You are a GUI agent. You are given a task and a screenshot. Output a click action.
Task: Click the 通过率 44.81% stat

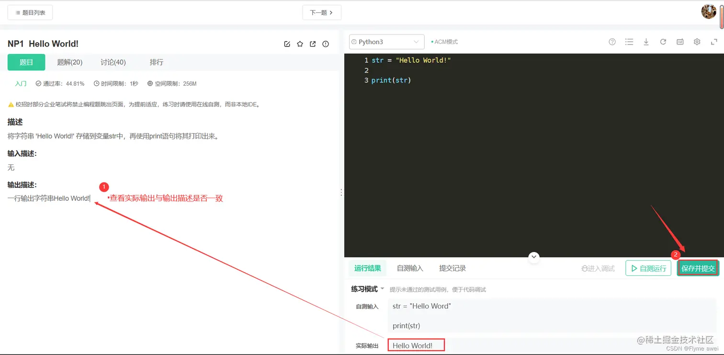tap(60, 84)
